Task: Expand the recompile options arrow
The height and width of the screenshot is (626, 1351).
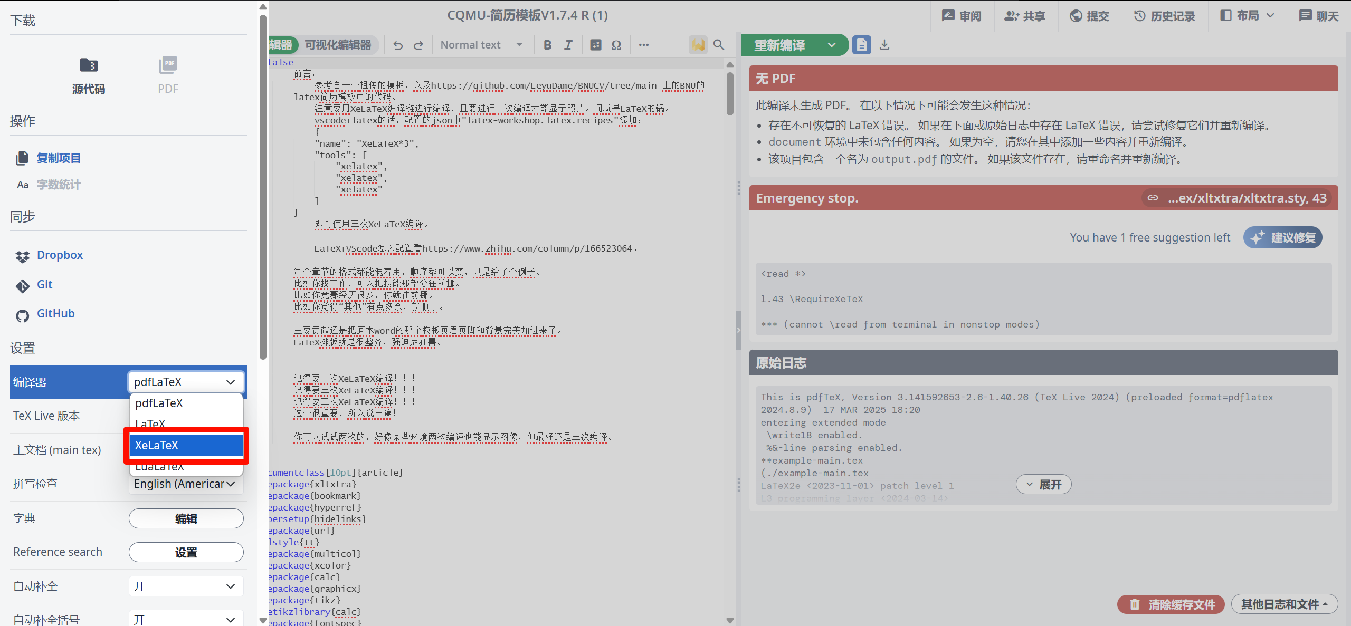Action: 832,45
